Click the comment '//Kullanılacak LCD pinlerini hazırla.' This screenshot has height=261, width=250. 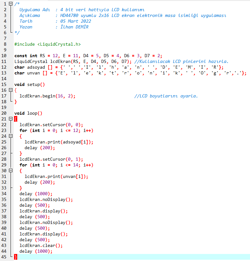181,62
